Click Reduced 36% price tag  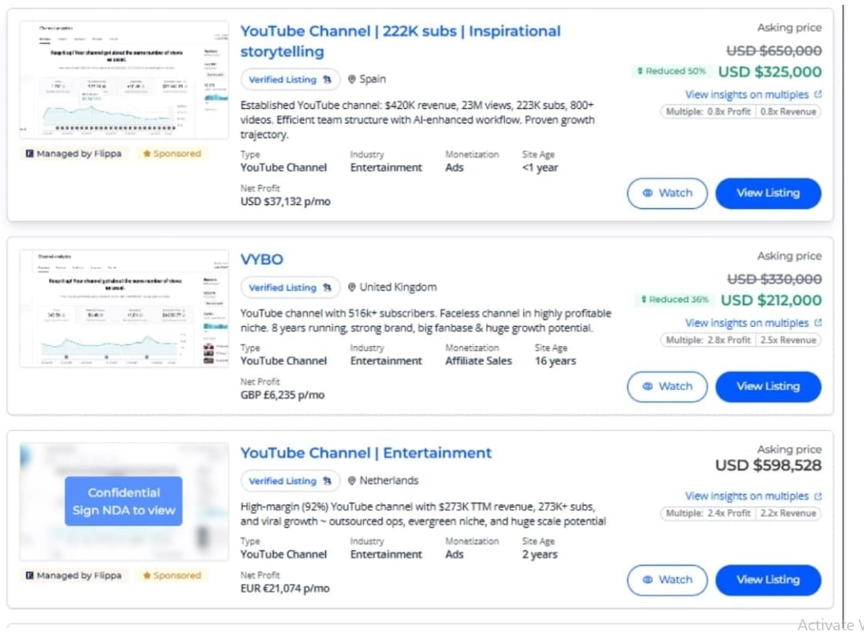tap(675, 300)
